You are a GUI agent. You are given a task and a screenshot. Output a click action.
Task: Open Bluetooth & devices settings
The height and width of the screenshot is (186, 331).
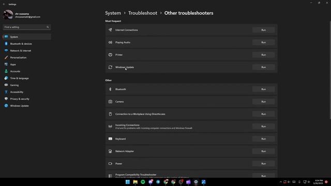[27, 43]
